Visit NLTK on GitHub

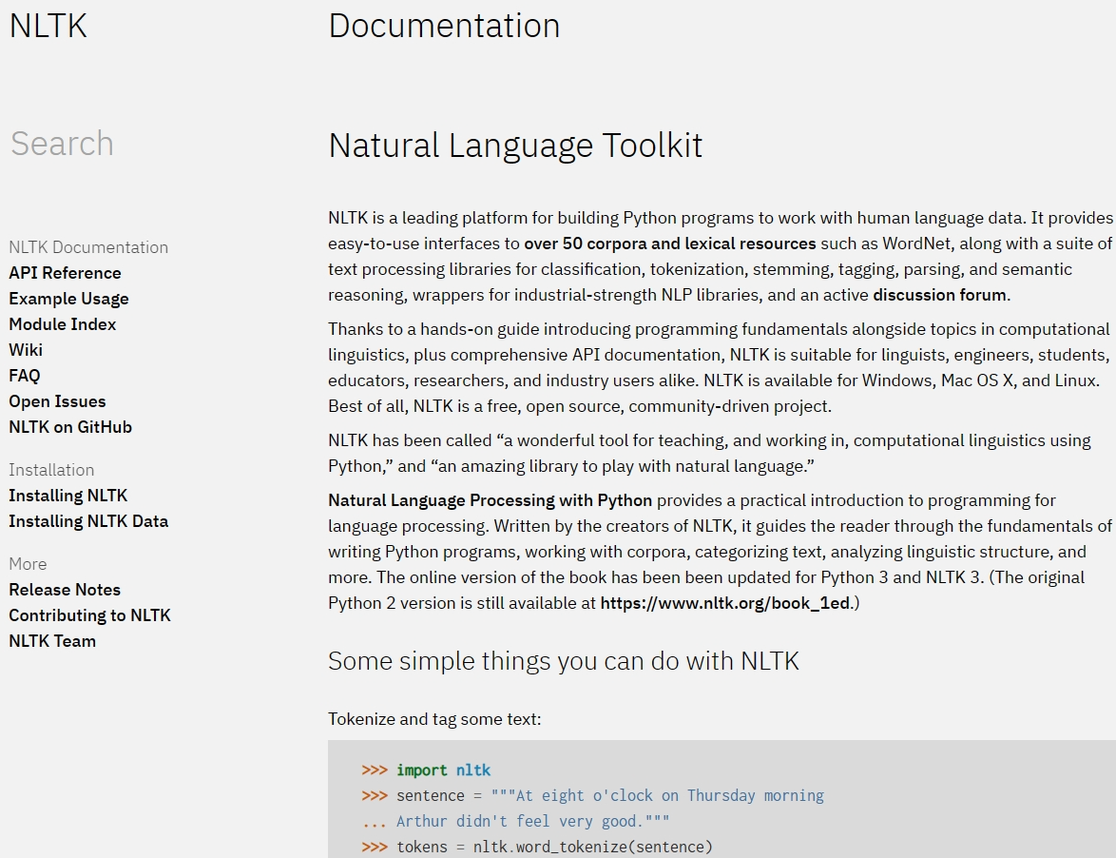[x=70, y=427]
